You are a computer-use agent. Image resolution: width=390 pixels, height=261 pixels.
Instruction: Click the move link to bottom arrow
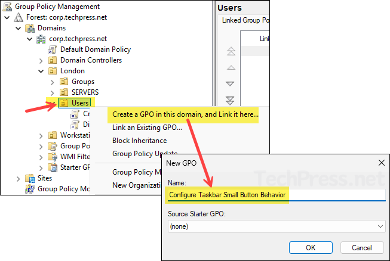coord(231,100)
